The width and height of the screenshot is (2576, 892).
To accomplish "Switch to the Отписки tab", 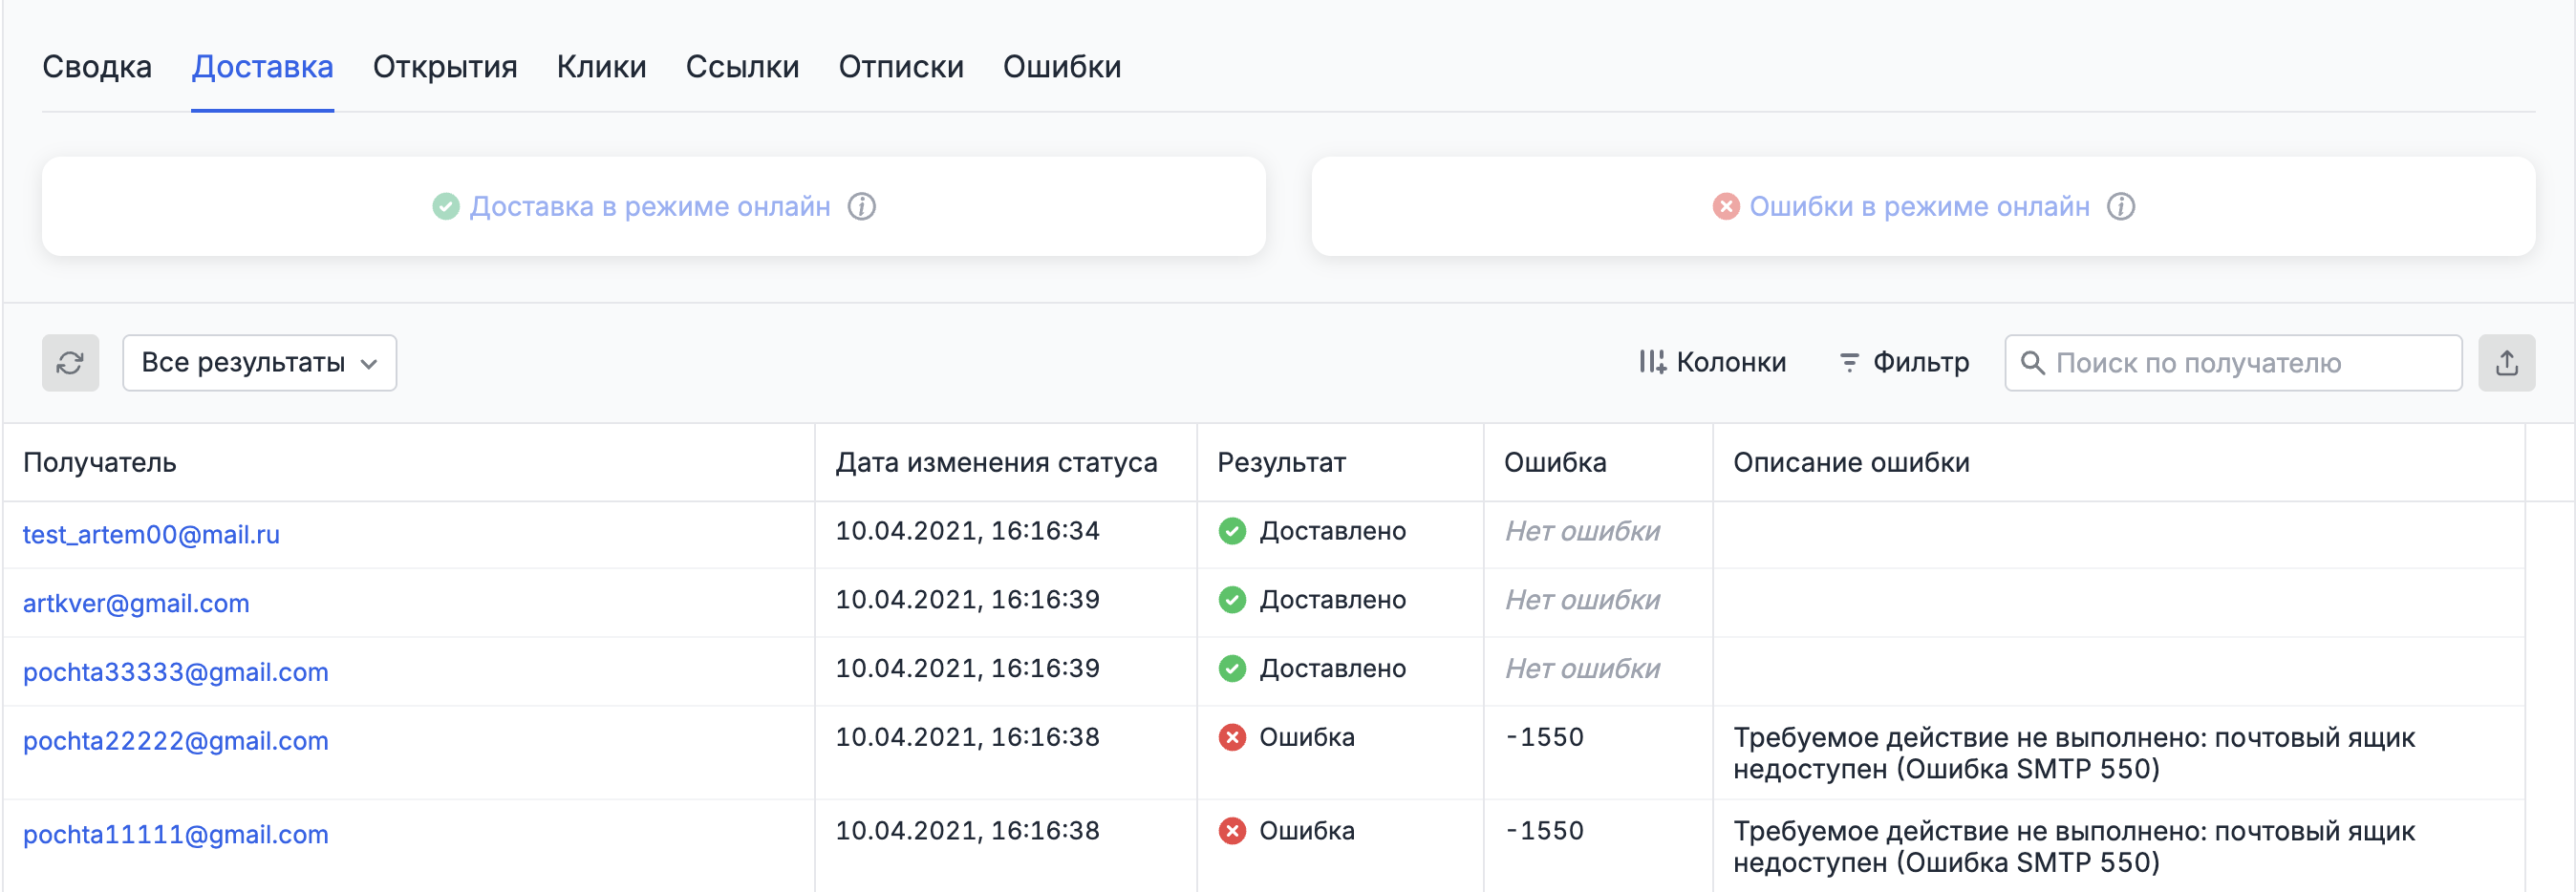I will [x=900, y=66].
